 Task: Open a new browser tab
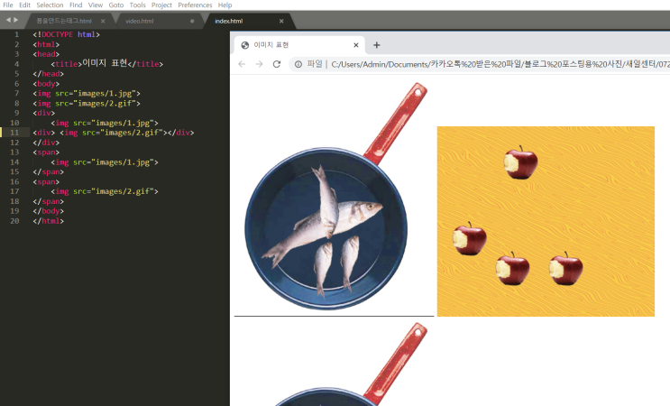(376, 45)
